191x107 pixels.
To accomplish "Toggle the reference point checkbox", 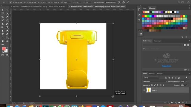I will (11, 2).
